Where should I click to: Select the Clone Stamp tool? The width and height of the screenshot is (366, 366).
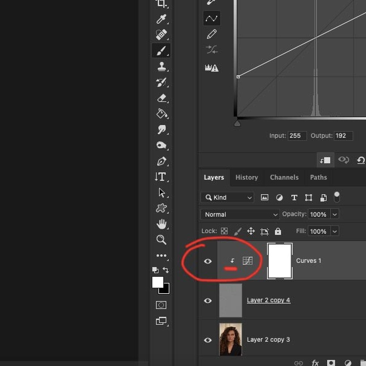(161, 66)
